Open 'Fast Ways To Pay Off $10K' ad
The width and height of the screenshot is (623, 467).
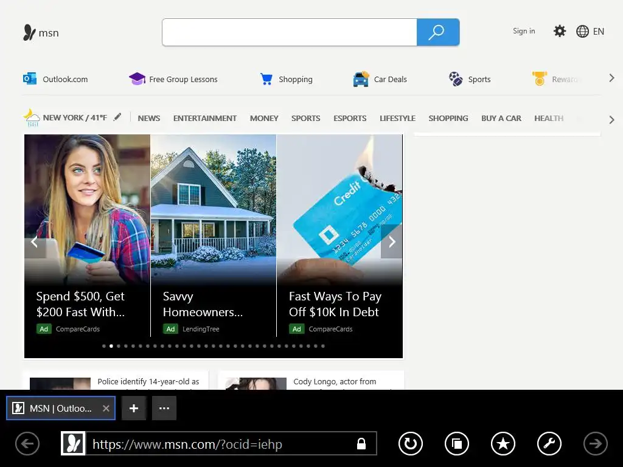(335, 304)
